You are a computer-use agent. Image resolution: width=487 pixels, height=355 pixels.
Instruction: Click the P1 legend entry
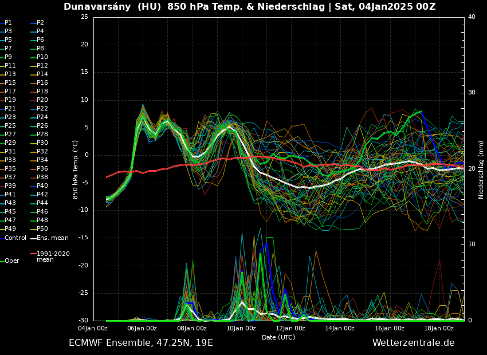click(x=8, y=23)
